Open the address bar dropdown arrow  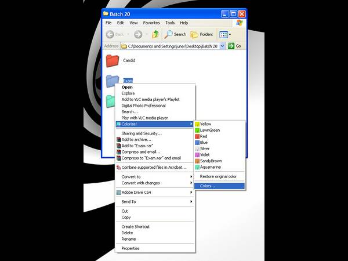[224, 46]
